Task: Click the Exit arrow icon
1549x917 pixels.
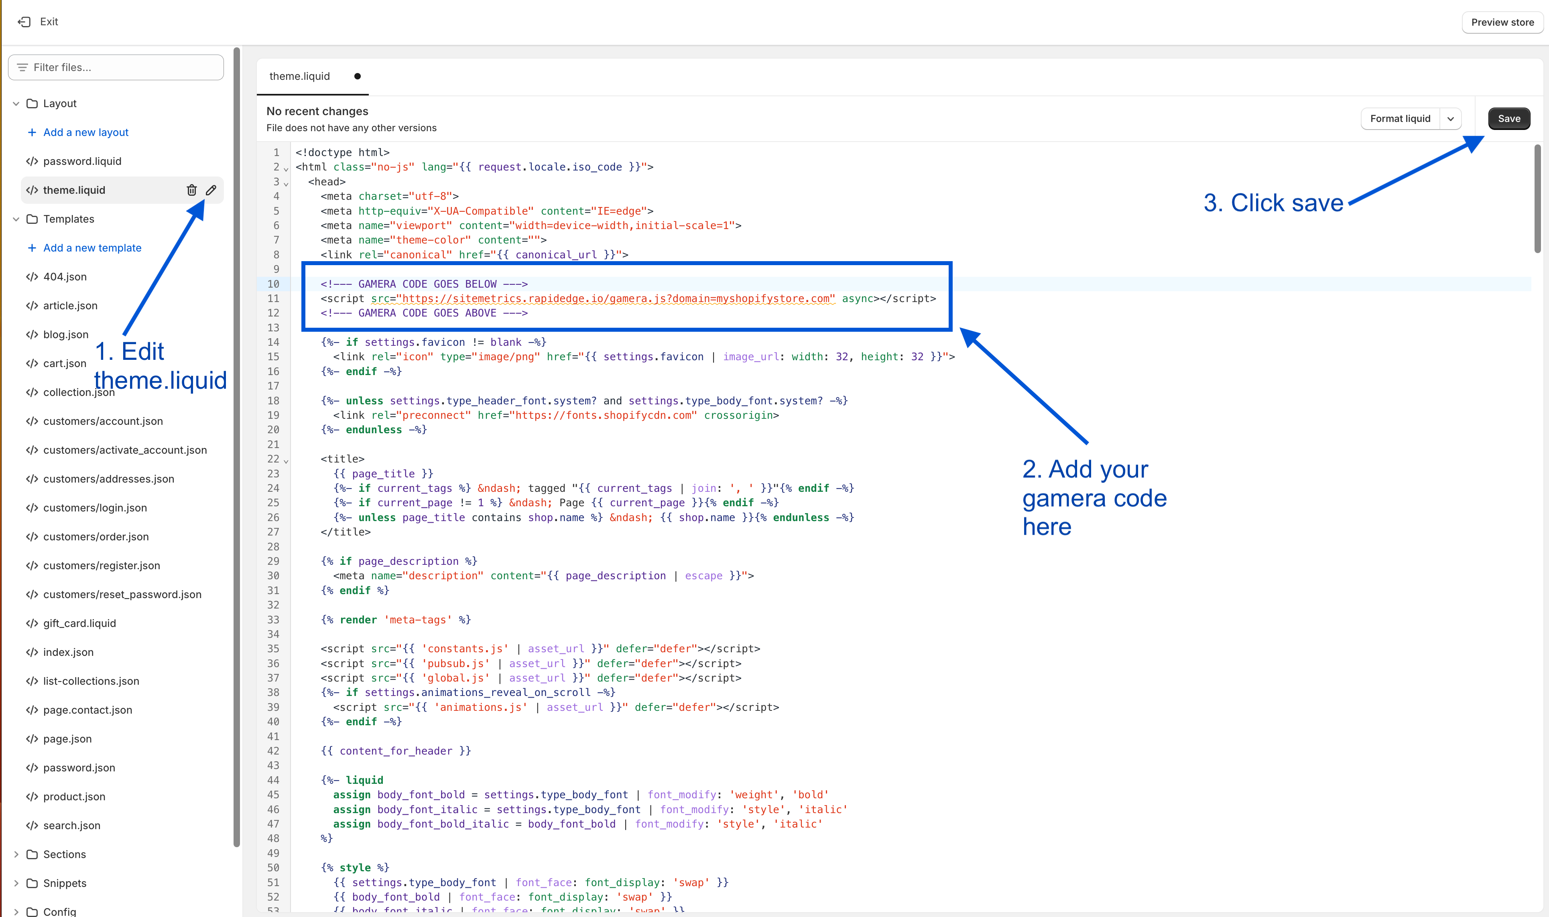Action: (24, 21)
